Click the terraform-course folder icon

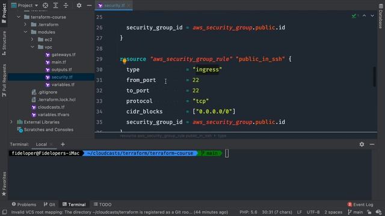pyautogui.click(x=26, y=17)
